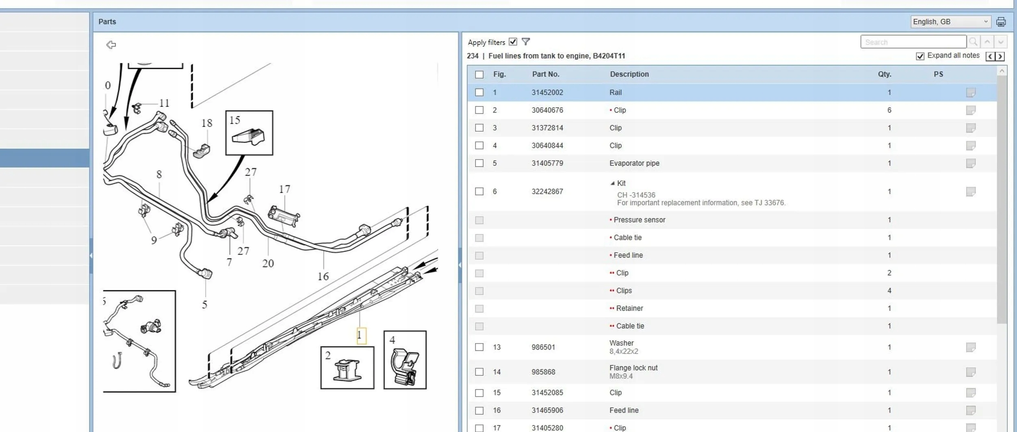1017x432 pixels.
Task: Select the highlighted row in left sidebar
Action: coord(44,158)
